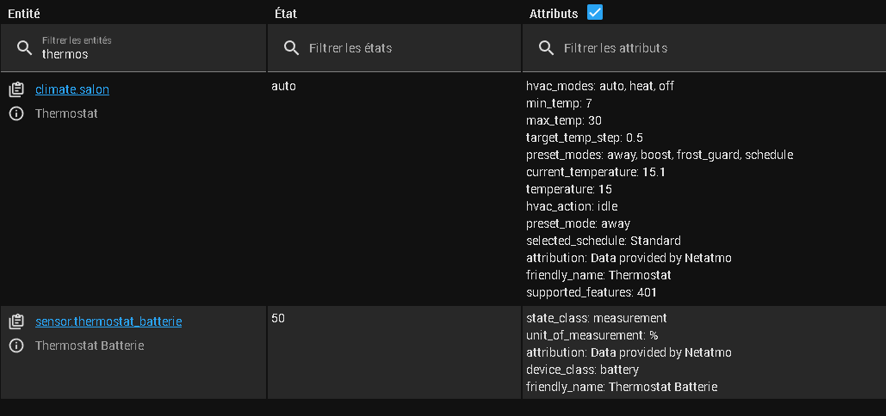Click the Attributs column label
This screenshot has width=886, height=416.
(554, 14)
